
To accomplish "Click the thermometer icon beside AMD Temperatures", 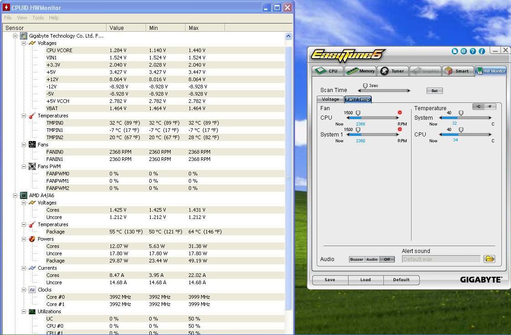I will click(32, 224).
